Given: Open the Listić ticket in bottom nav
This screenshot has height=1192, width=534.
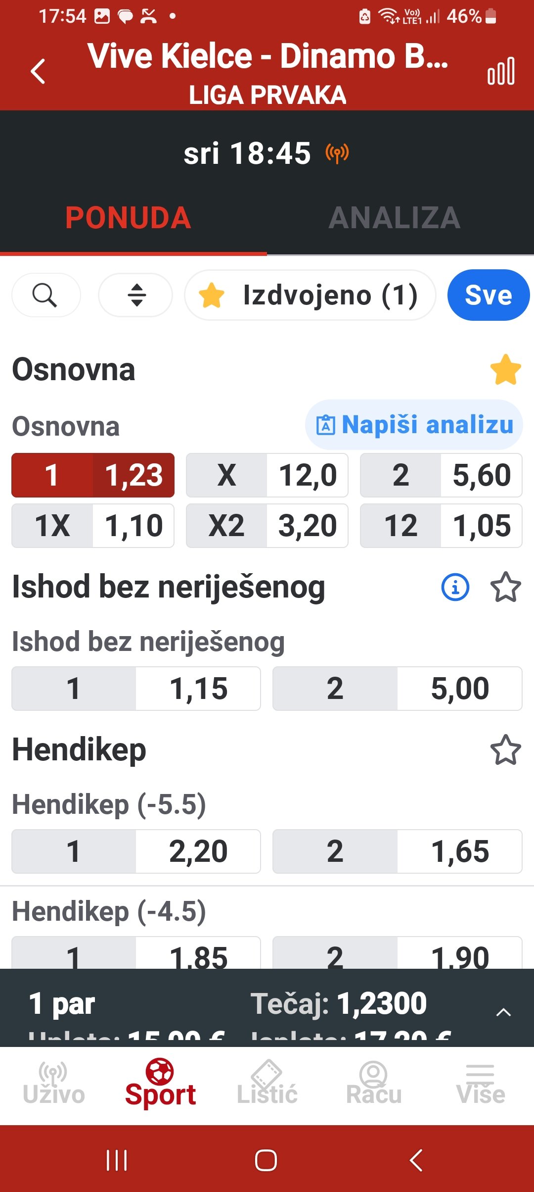Looking at the screenshot, I should (267, 1084).
